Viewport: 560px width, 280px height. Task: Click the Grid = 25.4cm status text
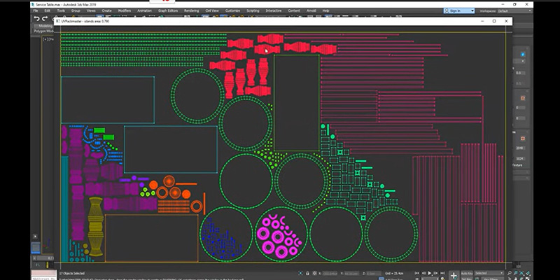tap(395, 274)
